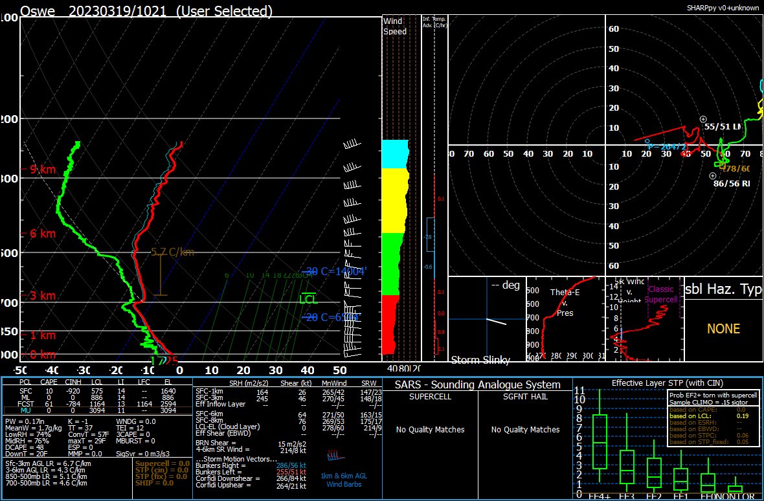Click the SRH (m2/s2) column header
This screenshot has width=764, height=501.
click(249, 383)
